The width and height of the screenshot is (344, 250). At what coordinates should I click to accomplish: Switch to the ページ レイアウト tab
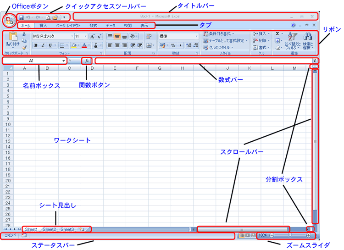(68, 26)
